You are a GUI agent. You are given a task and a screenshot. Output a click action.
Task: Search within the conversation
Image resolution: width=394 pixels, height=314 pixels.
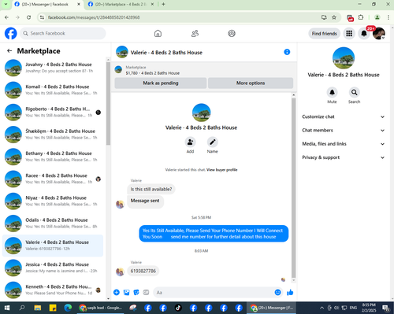point(354,92)
